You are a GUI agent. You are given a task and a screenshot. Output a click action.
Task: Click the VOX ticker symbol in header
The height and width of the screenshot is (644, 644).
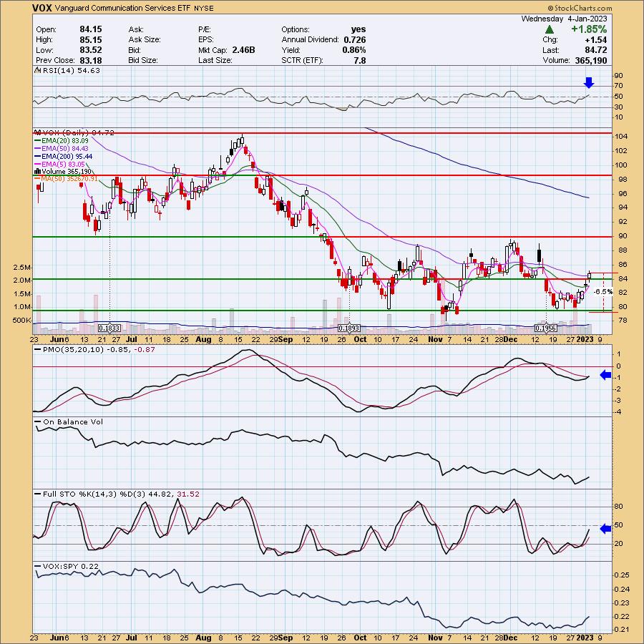click(42, 8)
